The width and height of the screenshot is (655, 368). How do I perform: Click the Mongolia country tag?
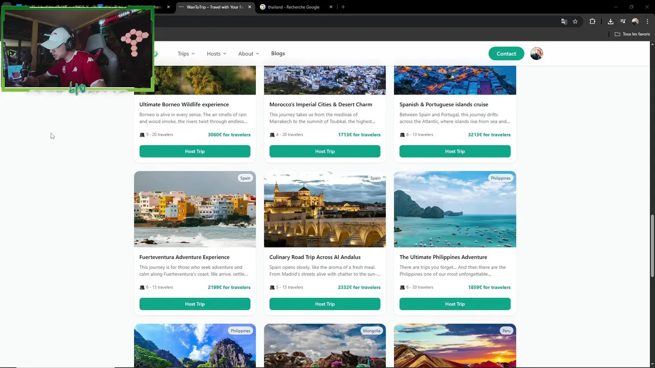(372, 331)
